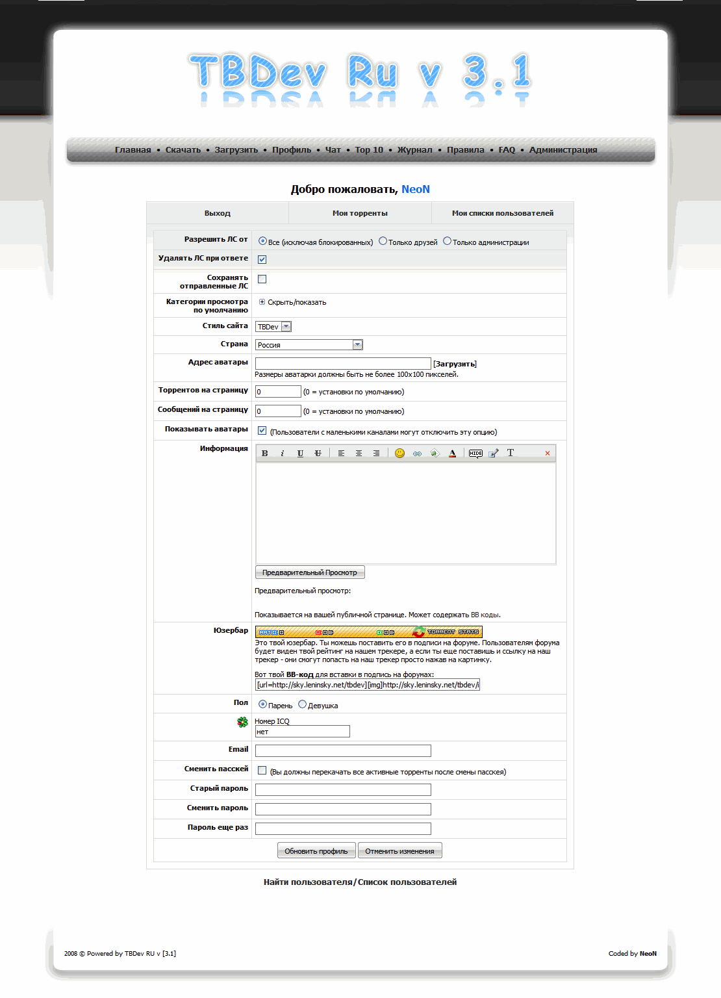721x998 pixels.
Task: Click Торрентов на страницу input field
Action: [x=278, y=392]
